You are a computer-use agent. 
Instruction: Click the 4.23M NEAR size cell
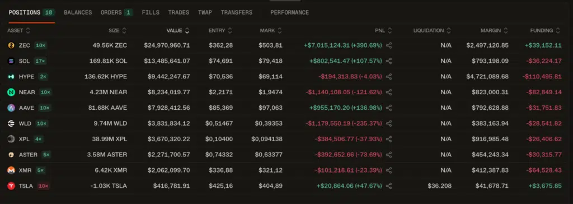click(x=108, y=92)
